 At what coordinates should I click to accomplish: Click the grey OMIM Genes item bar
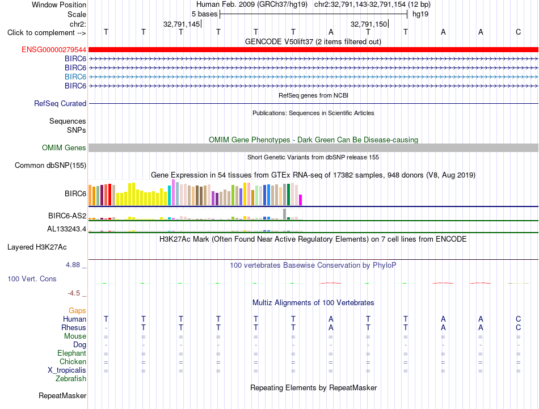[313, 148]
